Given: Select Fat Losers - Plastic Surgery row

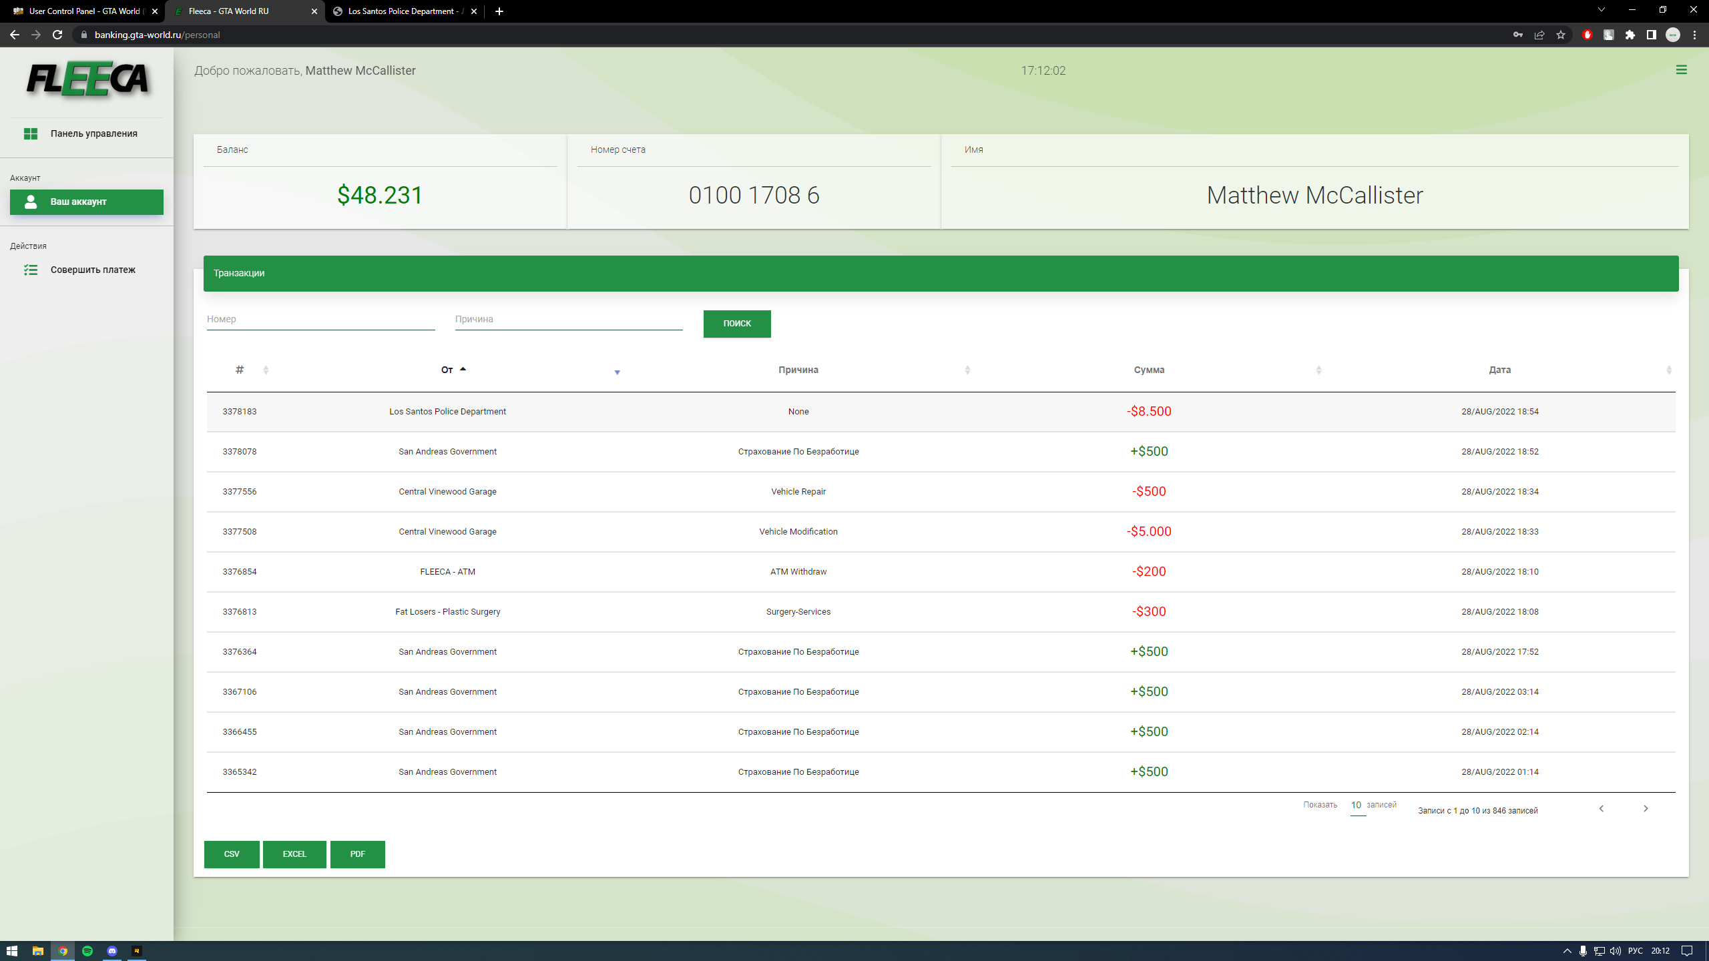Looking at the screenshot, I should pos(941,612).
